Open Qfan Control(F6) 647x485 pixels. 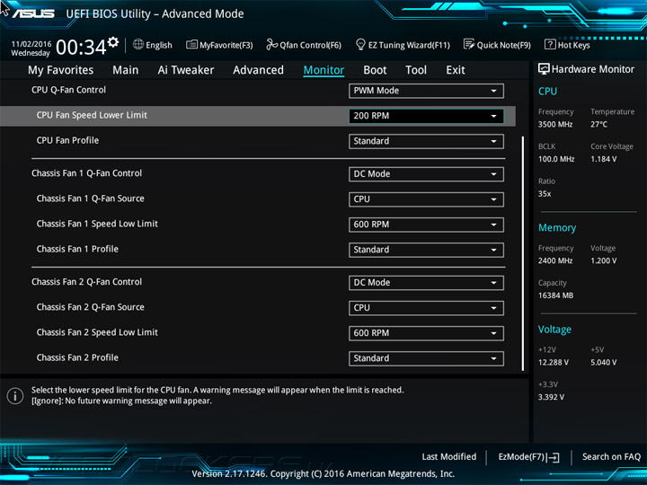(304, 45)
